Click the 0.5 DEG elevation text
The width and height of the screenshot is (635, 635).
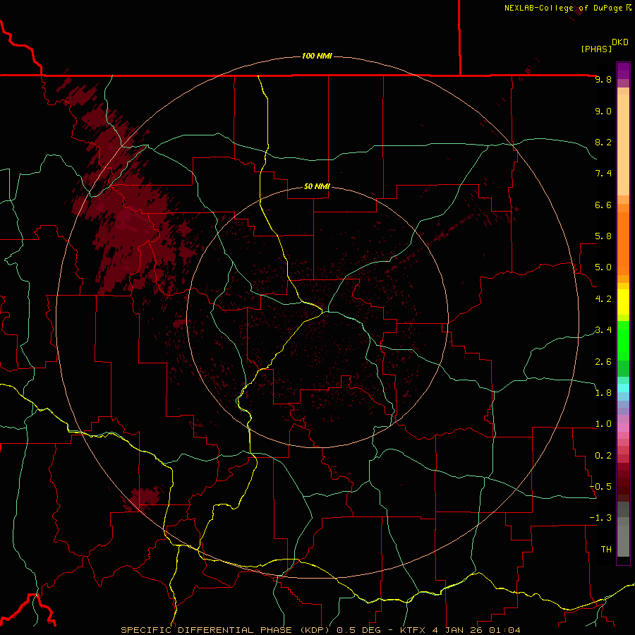pos(359,630)
